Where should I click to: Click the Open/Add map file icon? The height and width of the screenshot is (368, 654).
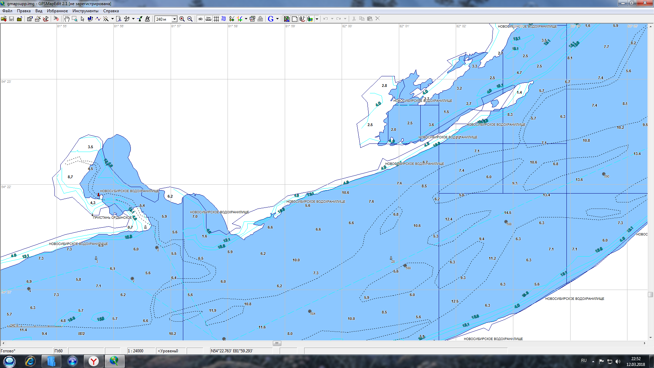pos(4,19)
